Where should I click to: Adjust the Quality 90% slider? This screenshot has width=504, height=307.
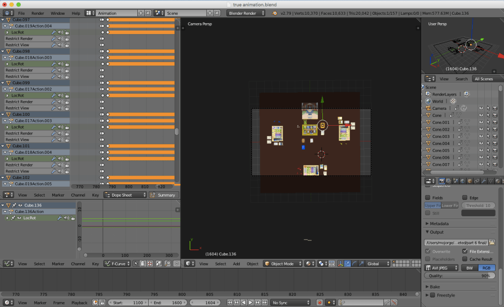click(460, 276)
